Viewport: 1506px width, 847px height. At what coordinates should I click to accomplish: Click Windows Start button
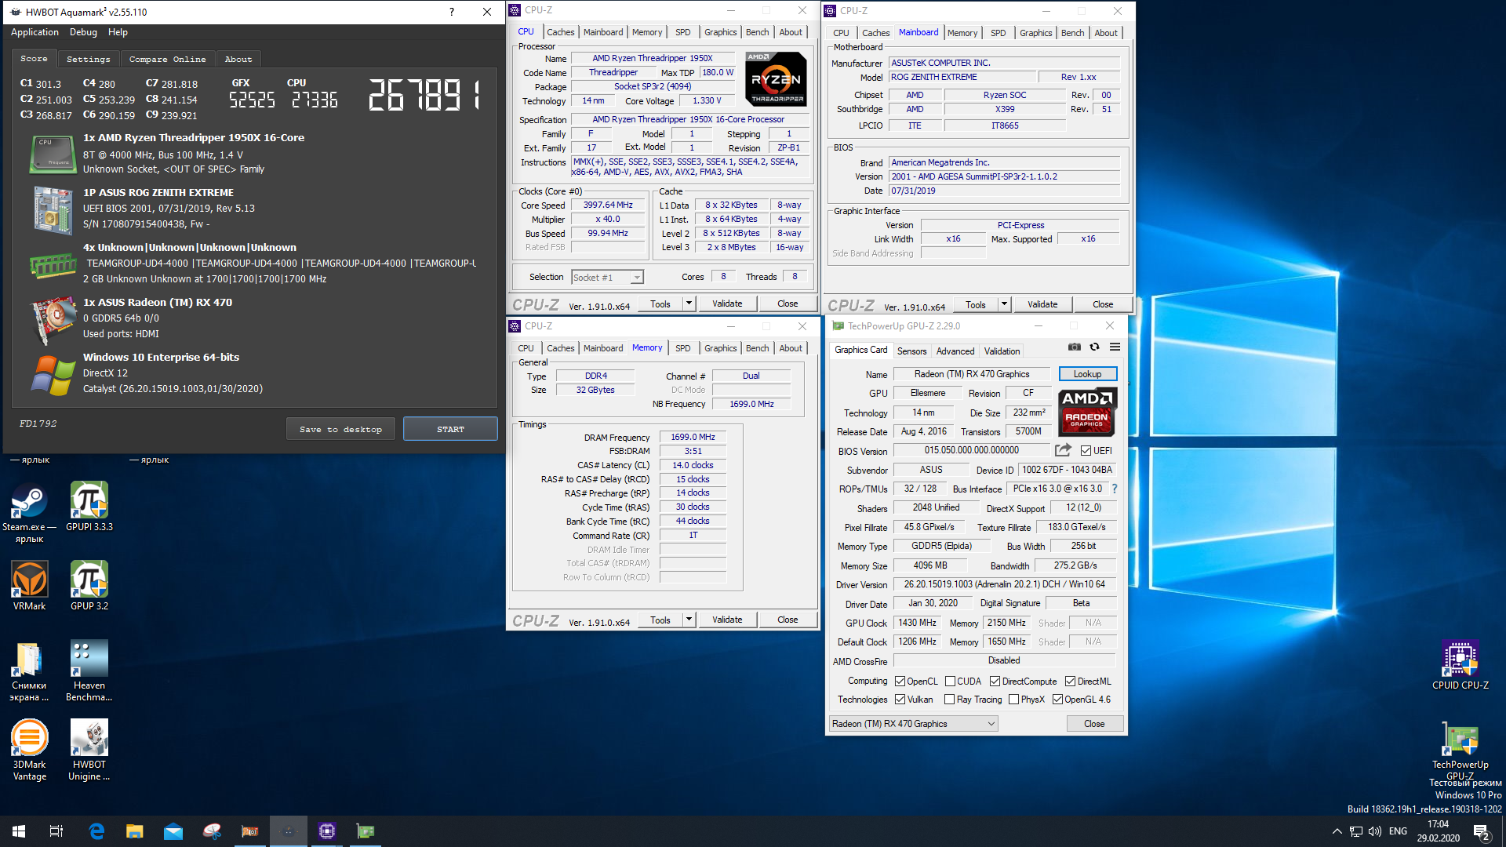tap(19, 831)
